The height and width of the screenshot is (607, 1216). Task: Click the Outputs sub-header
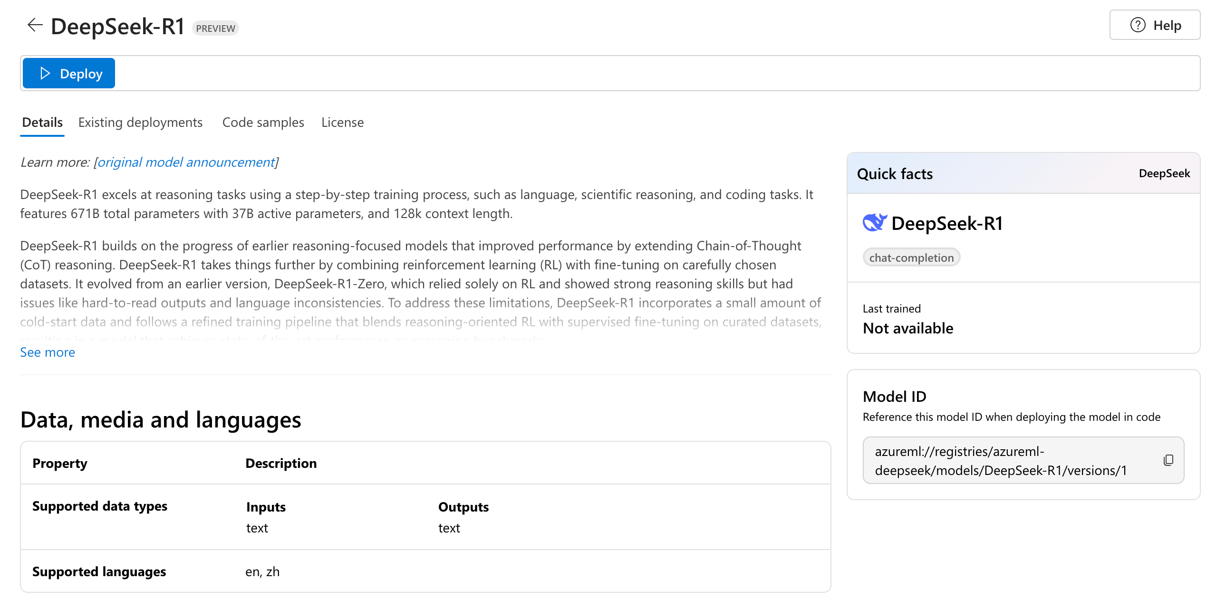tap(463, 507)
